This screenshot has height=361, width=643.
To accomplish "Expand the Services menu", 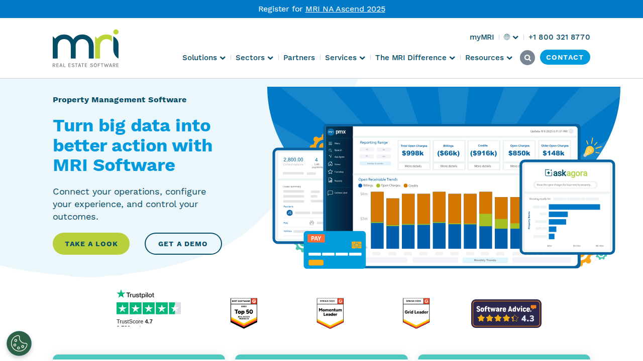I will 345,58.
